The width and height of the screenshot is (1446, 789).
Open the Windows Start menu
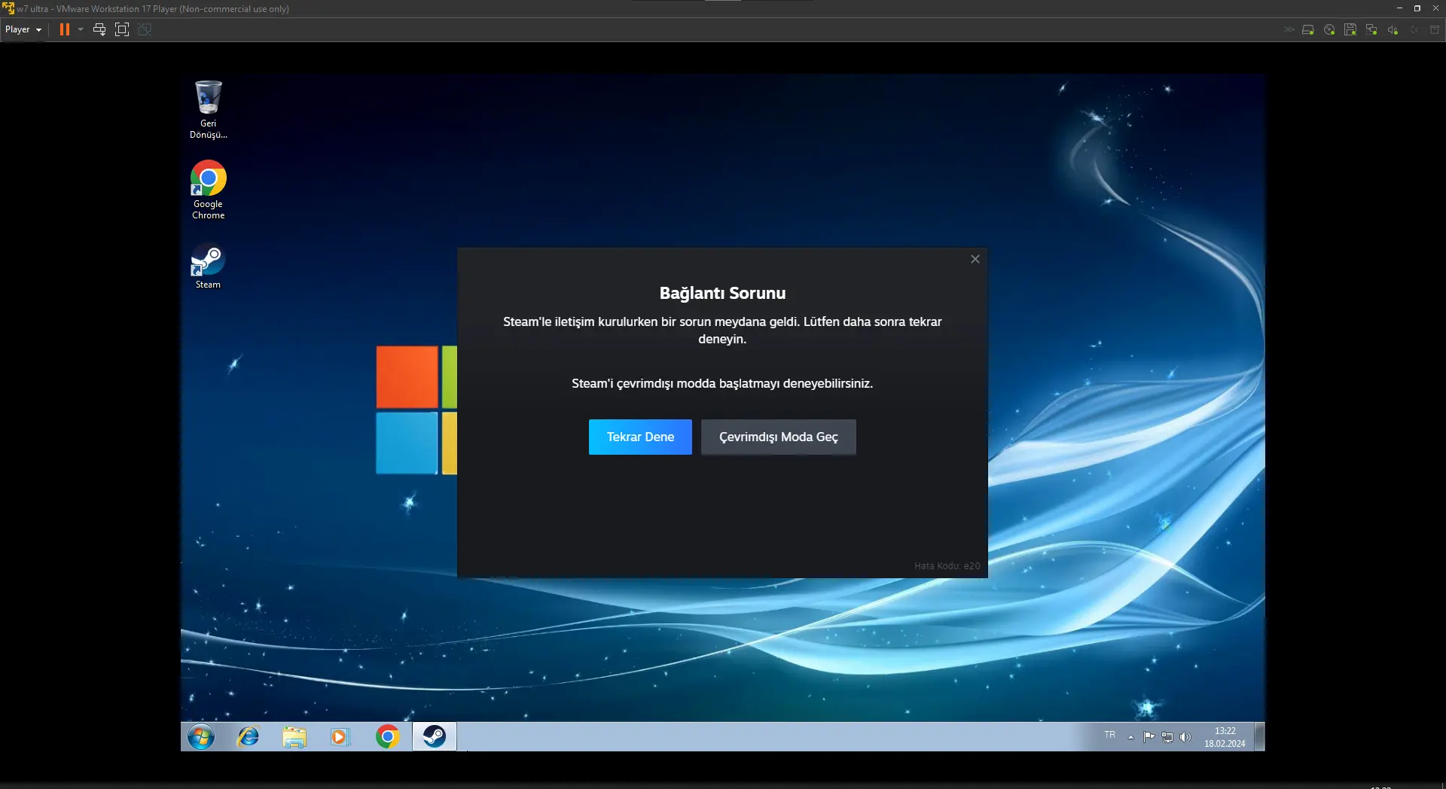tap(201, 737)
